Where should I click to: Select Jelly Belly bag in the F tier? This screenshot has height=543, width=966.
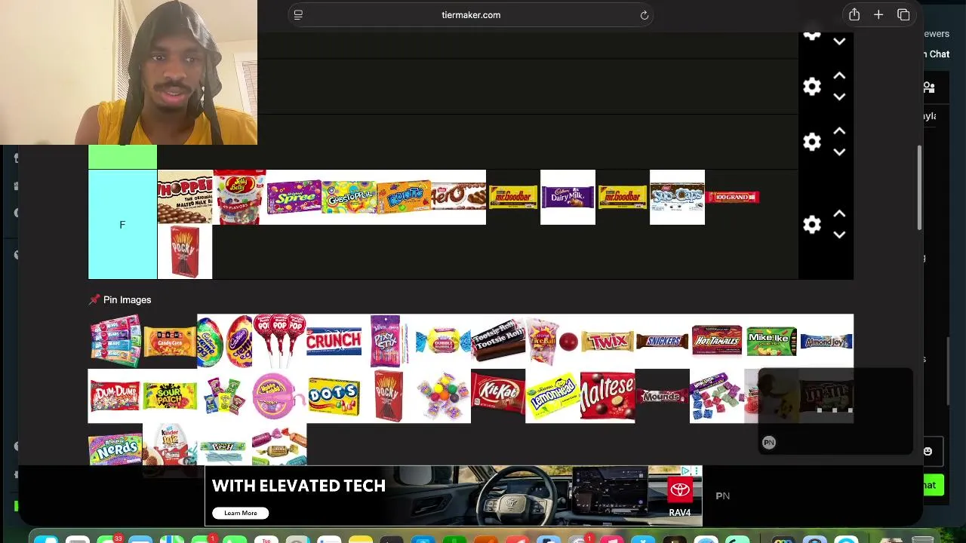point(239,197)
